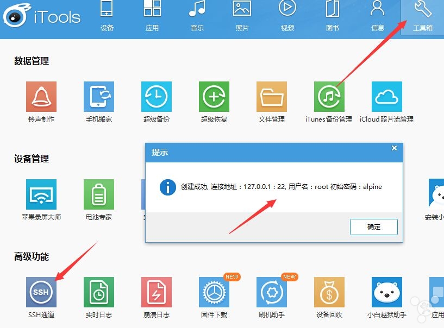
Task: Open the SSH通道 tunnel tool
Action: (41, 298)
